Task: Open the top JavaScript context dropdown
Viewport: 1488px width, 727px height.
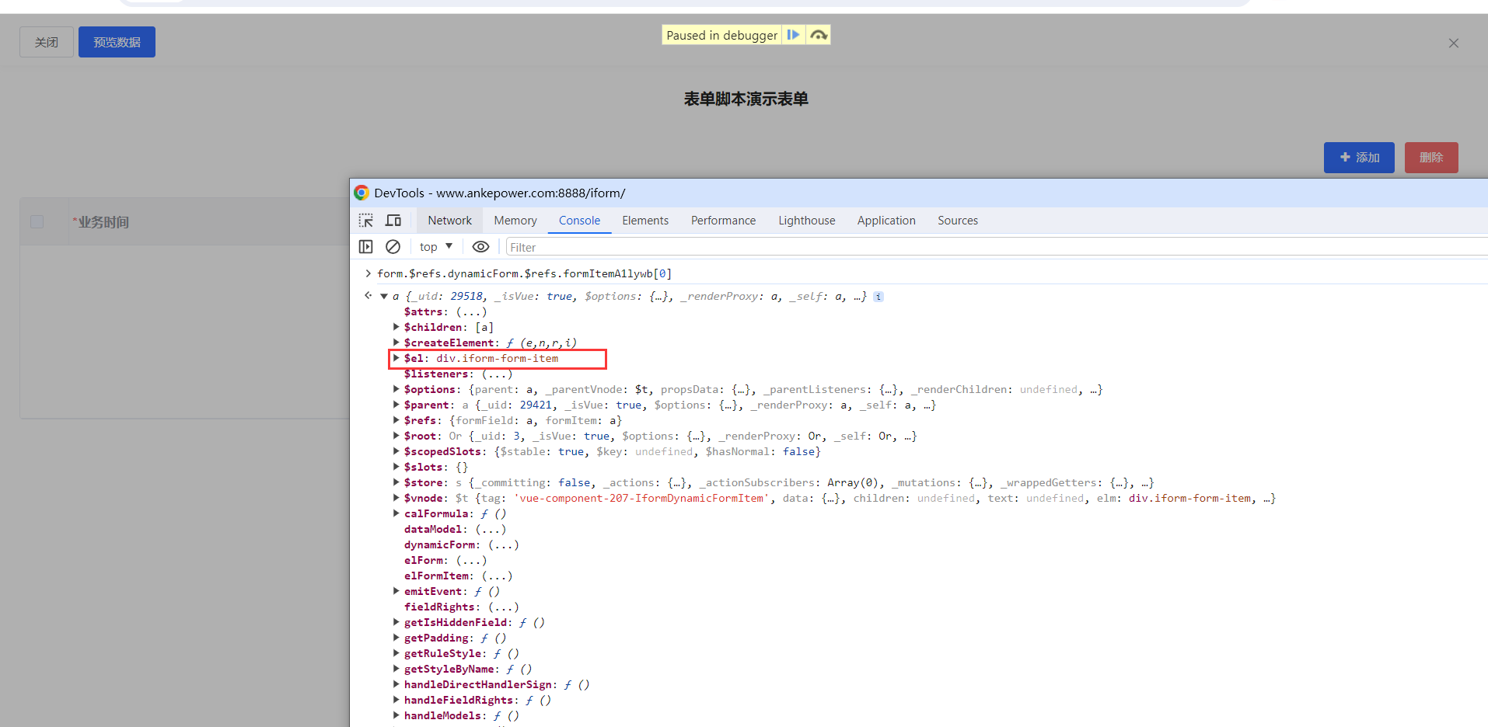Action: click(x=435, y=247)
